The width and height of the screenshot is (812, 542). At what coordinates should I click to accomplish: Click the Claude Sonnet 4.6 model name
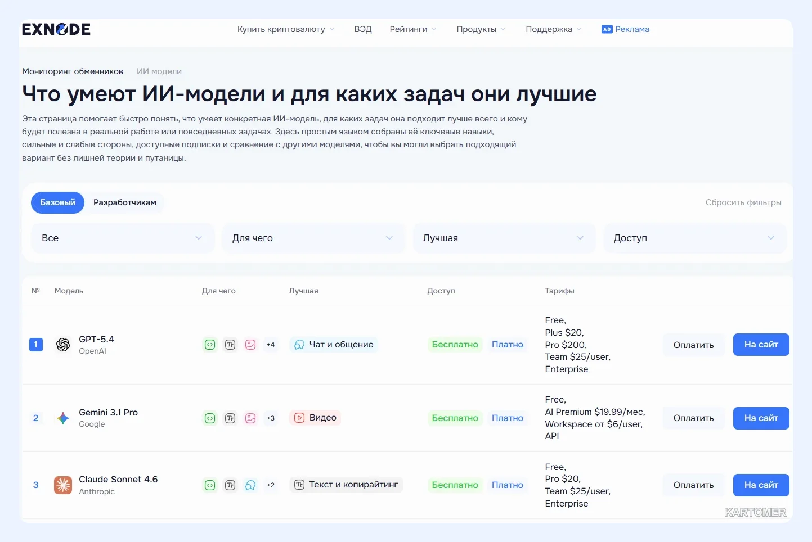pyautogui.click(x=118, y=479)
